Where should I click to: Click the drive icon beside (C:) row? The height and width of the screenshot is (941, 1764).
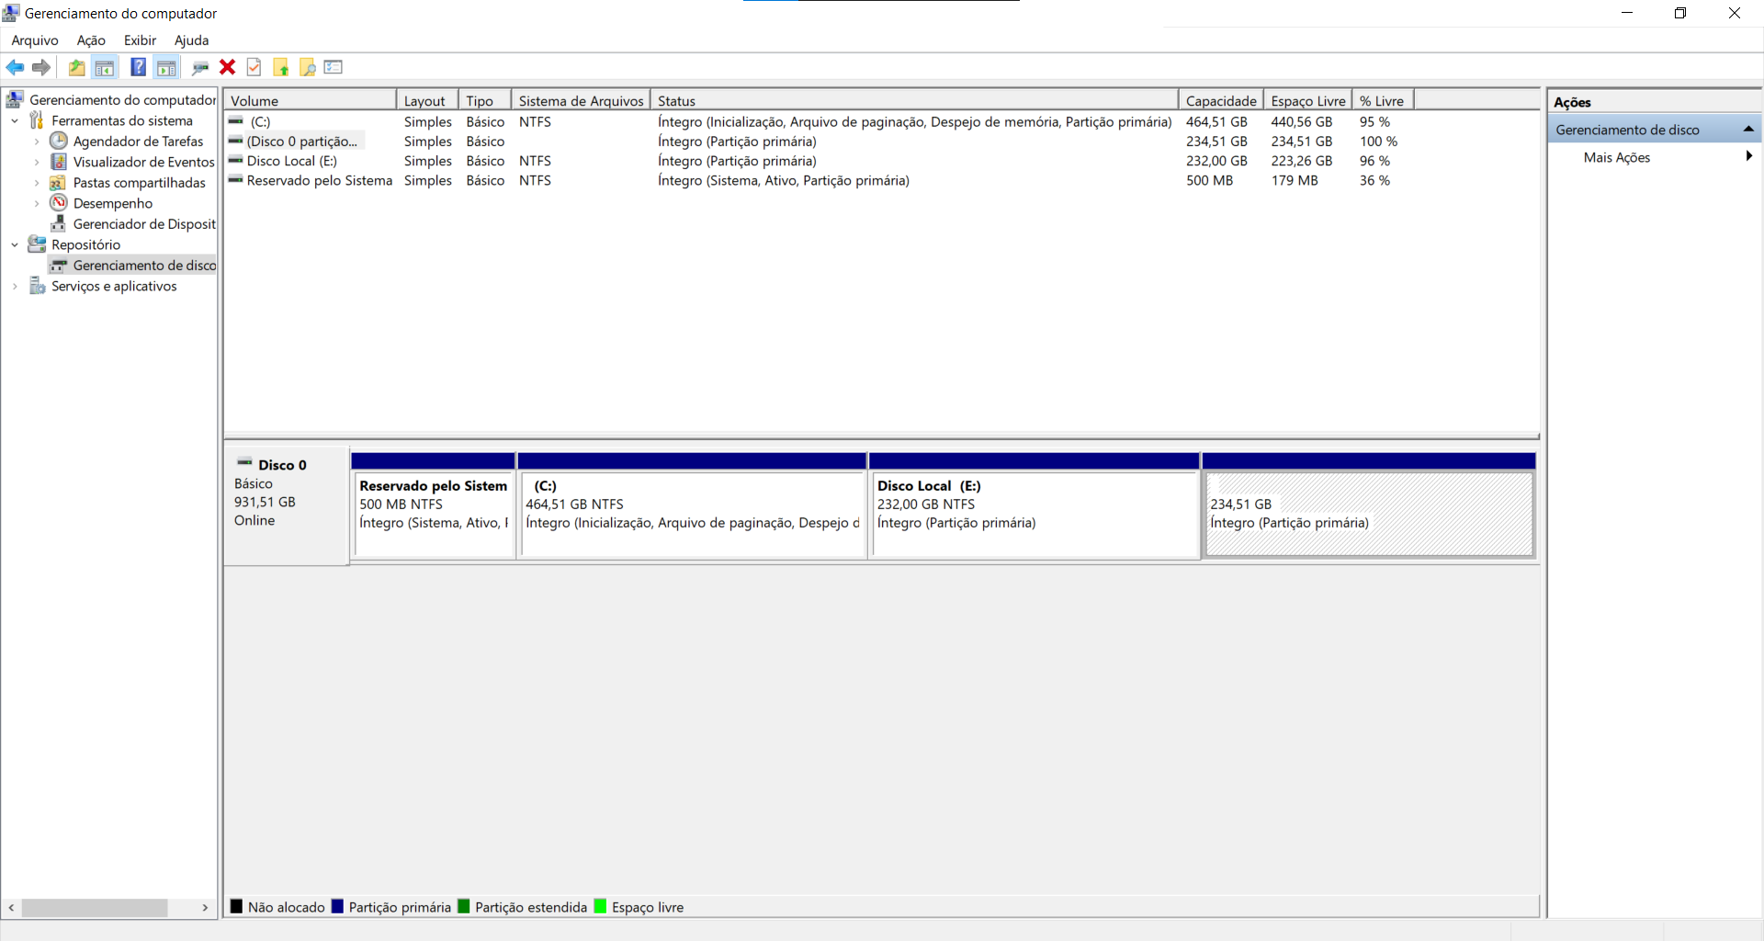coord(236,121)
